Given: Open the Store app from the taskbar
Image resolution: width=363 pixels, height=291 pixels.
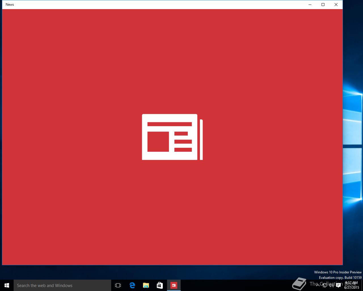Looking at the screenshot, I should 160,285.
